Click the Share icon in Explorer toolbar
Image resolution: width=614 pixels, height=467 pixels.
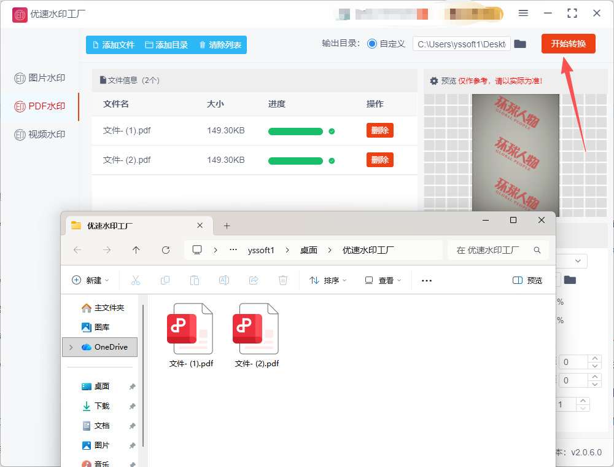254,281
